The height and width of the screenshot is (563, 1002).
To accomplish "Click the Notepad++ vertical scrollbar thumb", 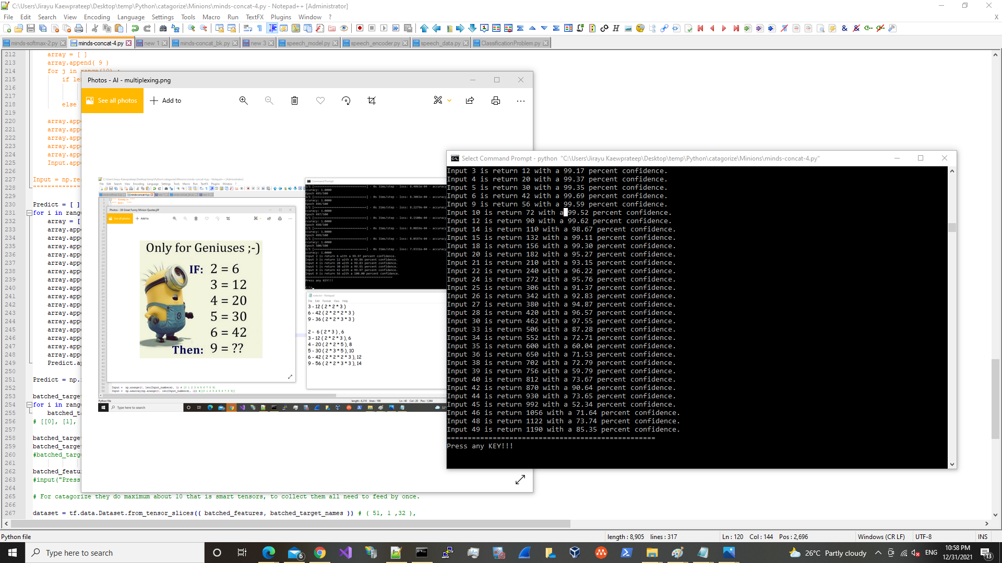I will click(x=995, y=398).
